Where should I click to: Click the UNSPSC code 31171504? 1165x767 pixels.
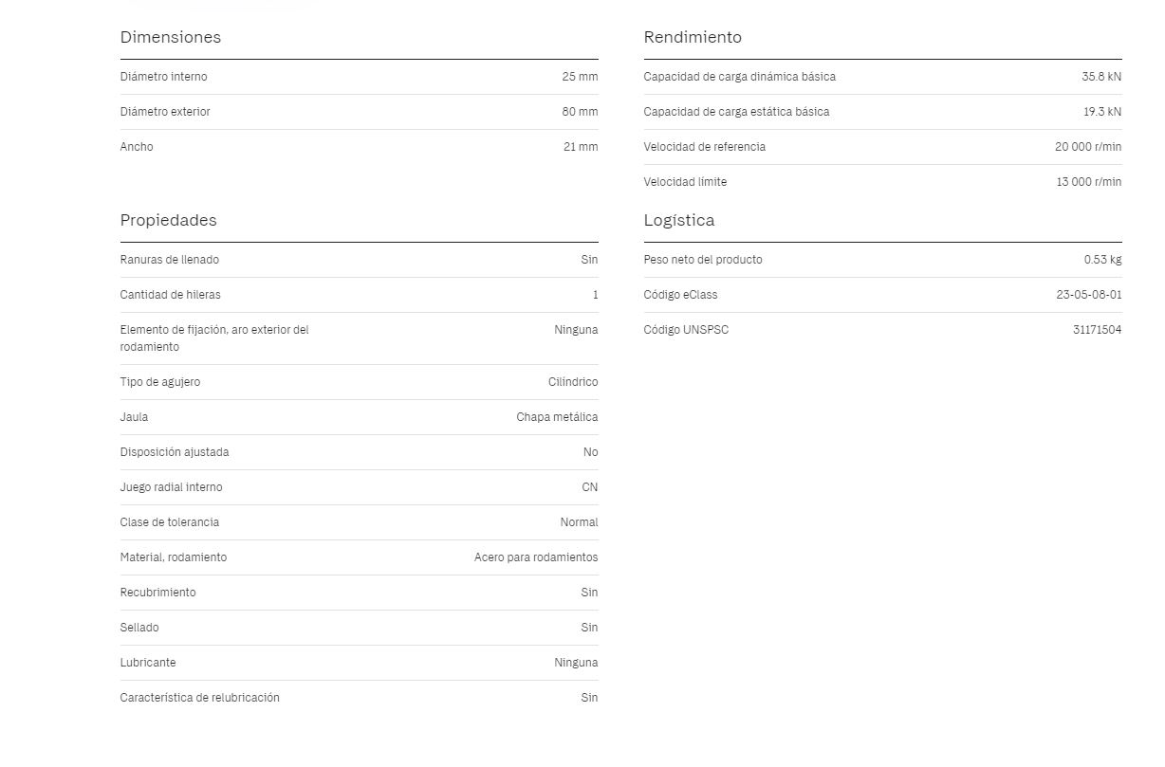(1098, 330)
